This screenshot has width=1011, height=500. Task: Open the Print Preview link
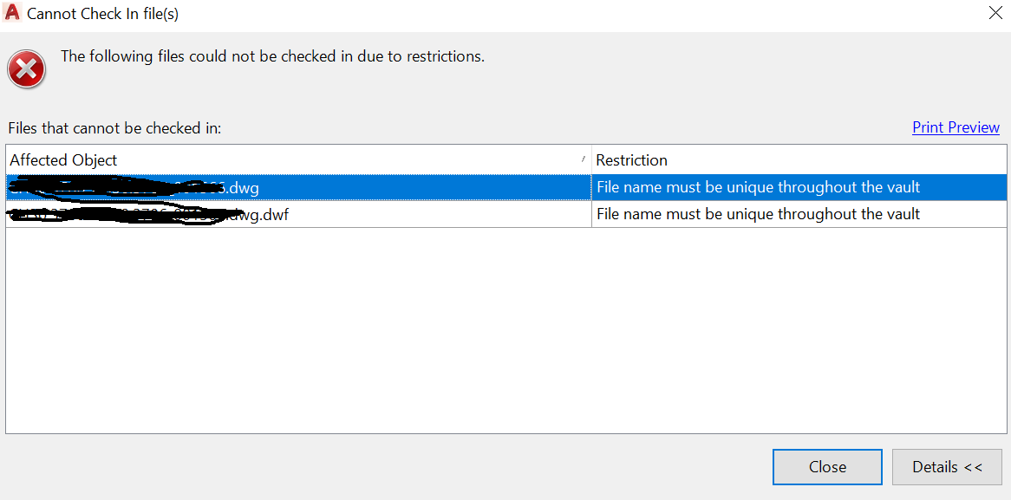click(956, 127)
